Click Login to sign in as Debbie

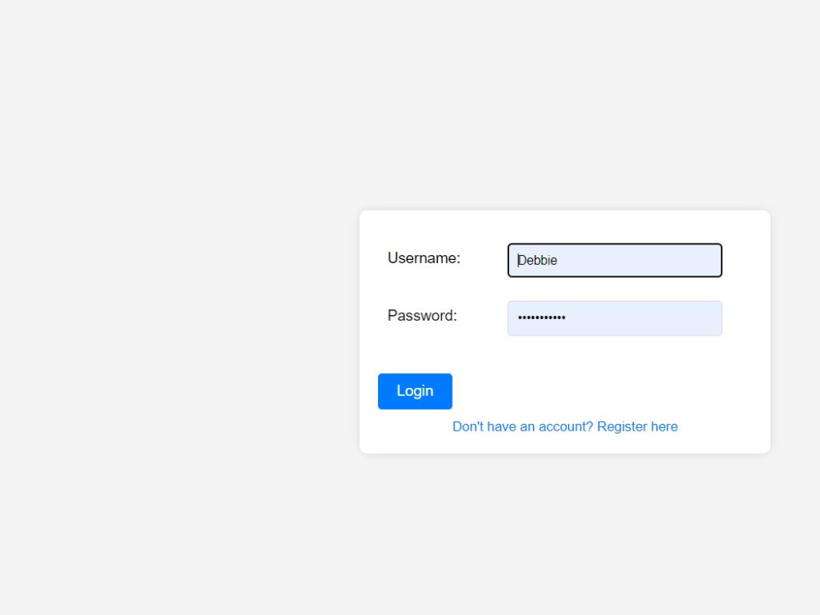pyautogui.click(x=415, y=391)
